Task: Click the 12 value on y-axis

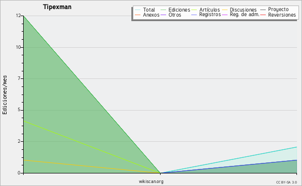Action: [x=18, y=16]
